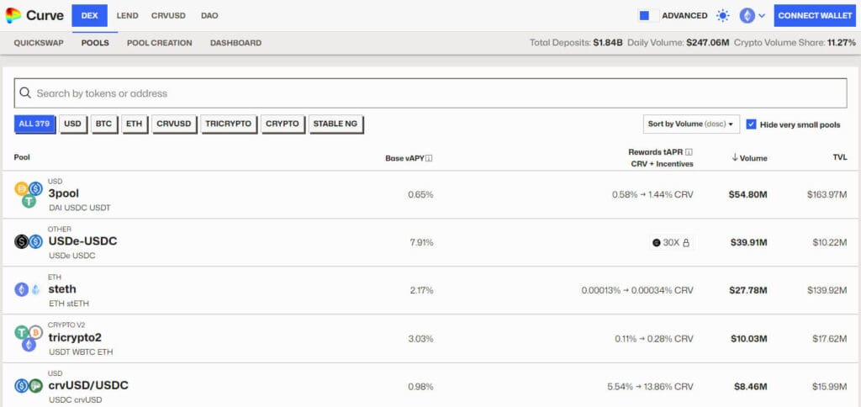Click tricrypto2 rewards 0.11% → 0.28% CRV
Image resolution: width=861 pixels, height=407 pixels.
(654, 339)
